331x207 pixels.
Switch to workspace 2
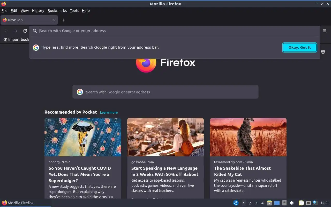tap(250, 203)
